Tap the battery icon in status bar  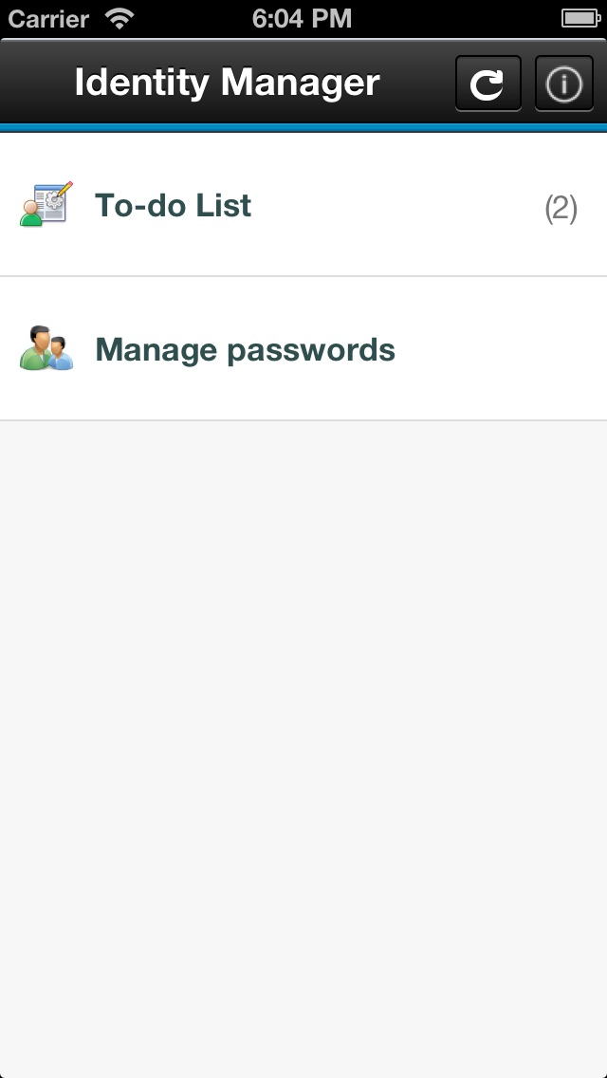pos(579,18)
